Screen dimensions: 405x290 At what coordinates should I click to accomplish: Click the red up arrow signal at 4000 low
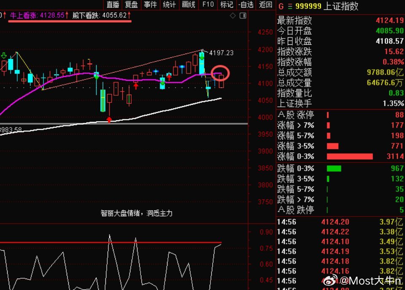coord(109,119)
